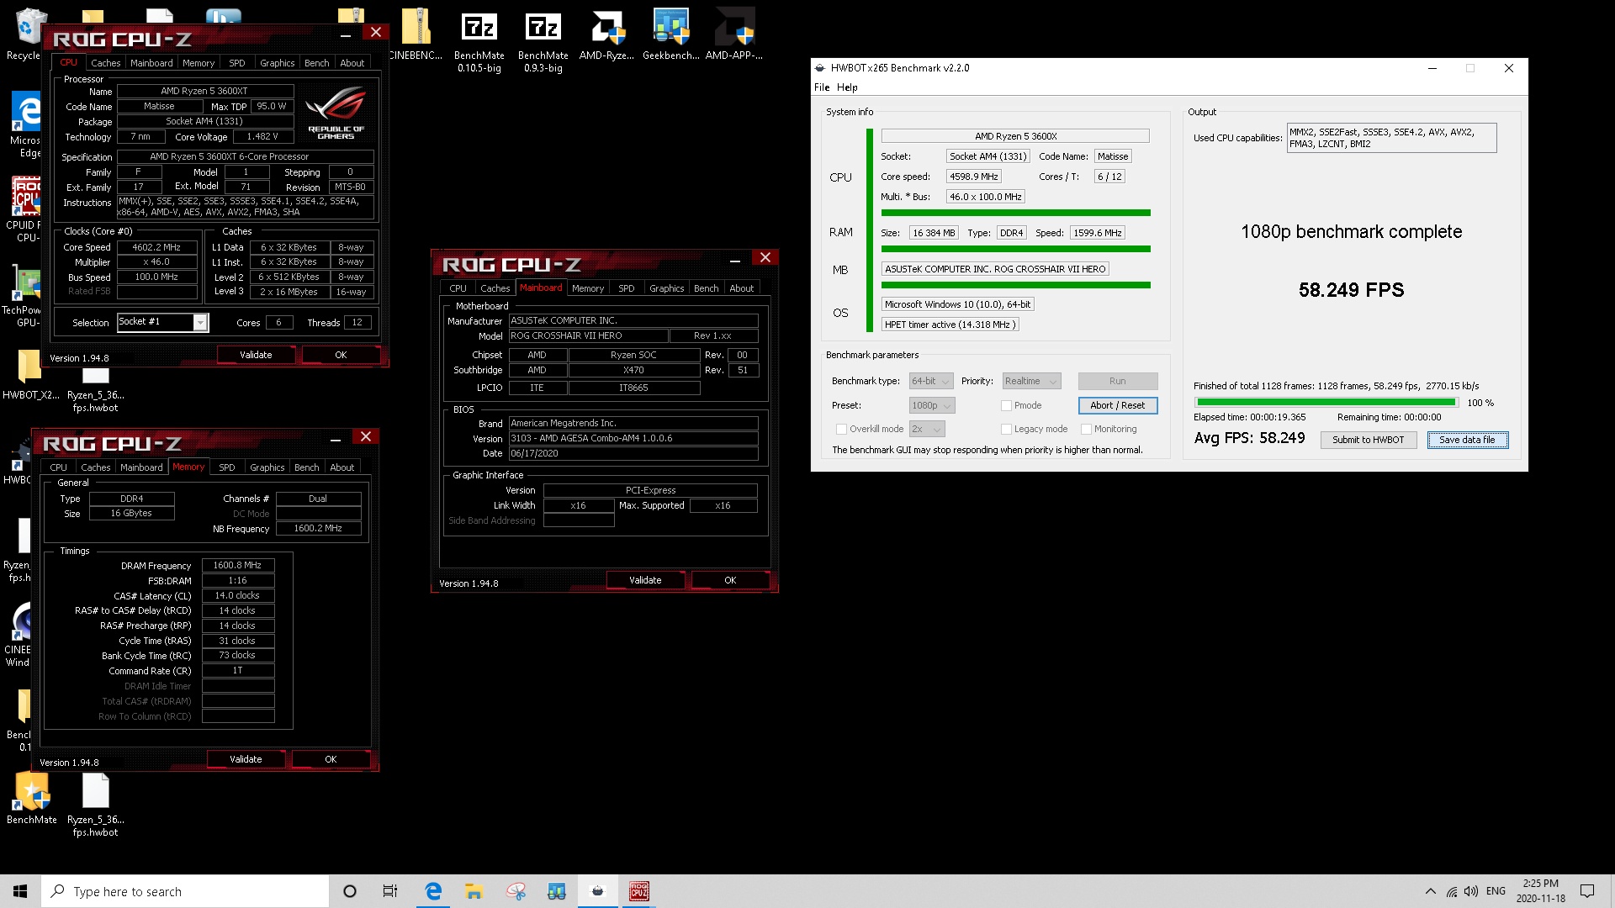Open the Preset 1080p dropdown
1615x908 pixels.
click(932, 405)
